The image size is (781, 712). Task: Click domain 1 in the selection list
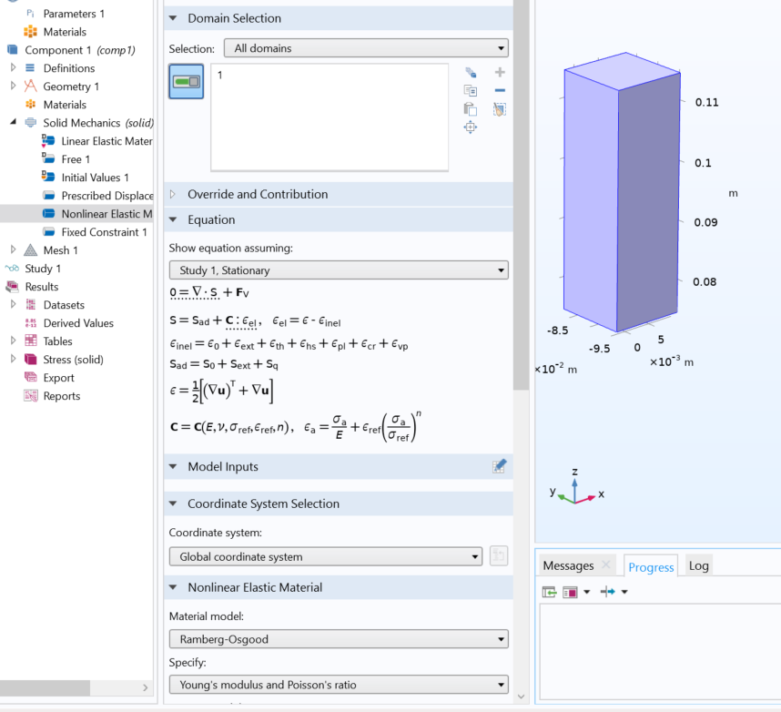click(x=219, y=76)
